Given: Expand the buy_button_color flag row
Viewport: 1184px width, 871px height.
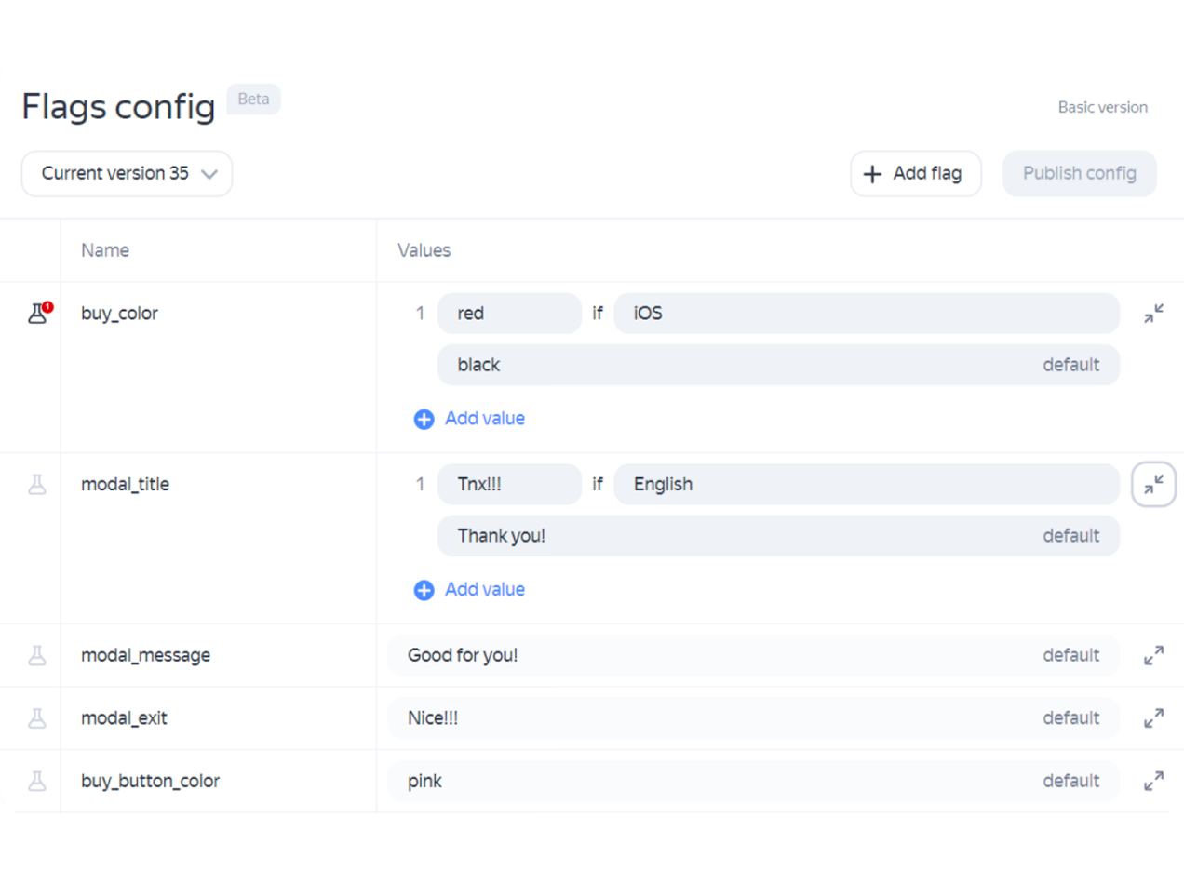Looking at the screenshot, I should 1153,781.
